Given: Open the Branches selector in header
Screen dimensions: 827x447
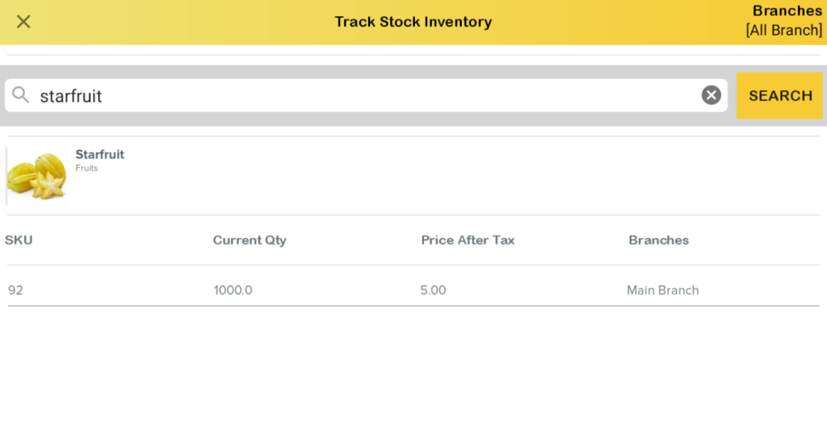Looking at the screenshot, I should [x=787, y=11].
